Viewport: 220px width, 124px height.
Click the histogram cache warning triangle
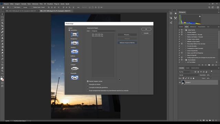click(x=200, y=16)
